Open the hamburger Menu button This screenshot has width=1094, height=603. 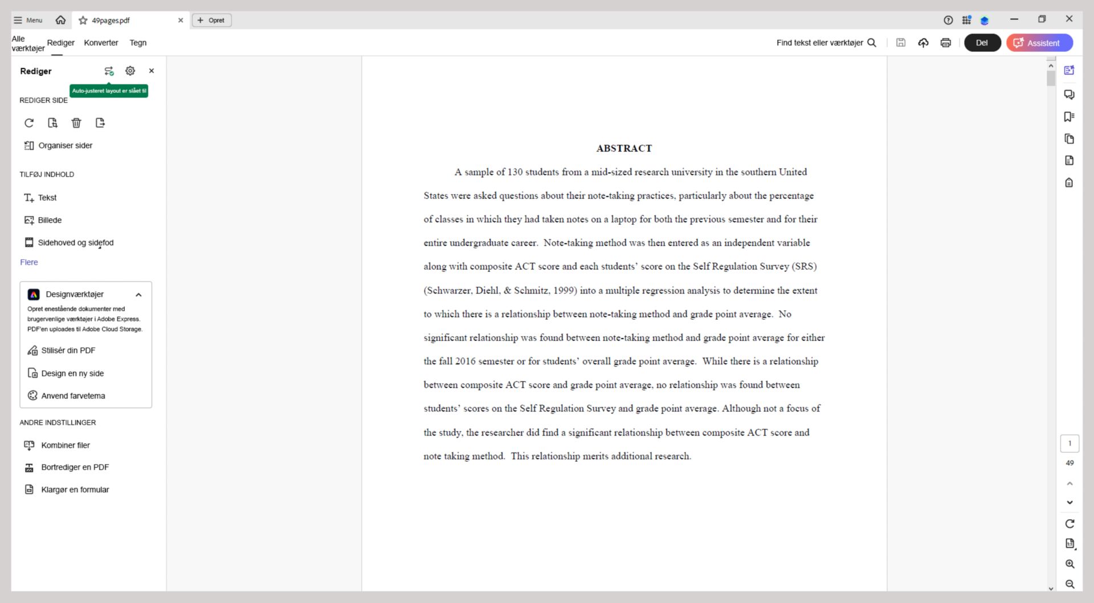tap(28, 20)
